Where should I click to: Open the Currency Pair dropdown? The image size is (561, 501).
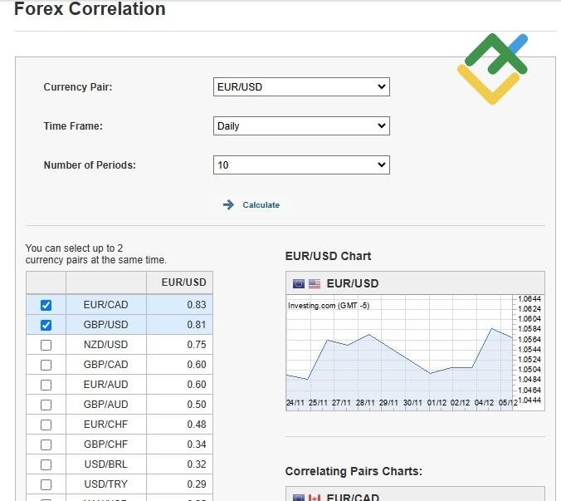pyautogui.click(x=301, y=86)
